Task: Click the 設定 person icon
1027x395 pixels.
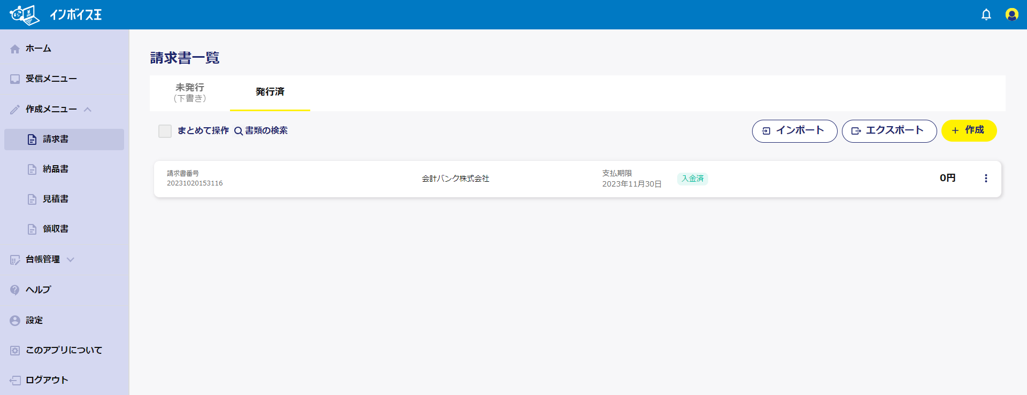Action: [15, 320]
